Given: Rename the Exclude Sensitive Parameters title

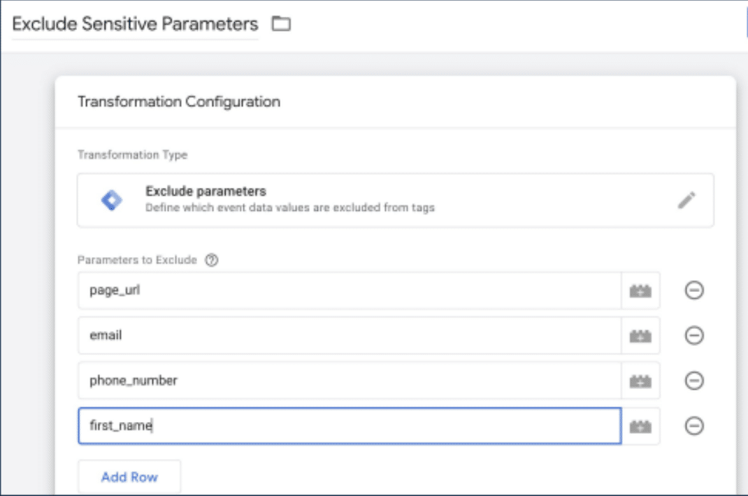Looking at the screenshot, I should tap(133, 22).
